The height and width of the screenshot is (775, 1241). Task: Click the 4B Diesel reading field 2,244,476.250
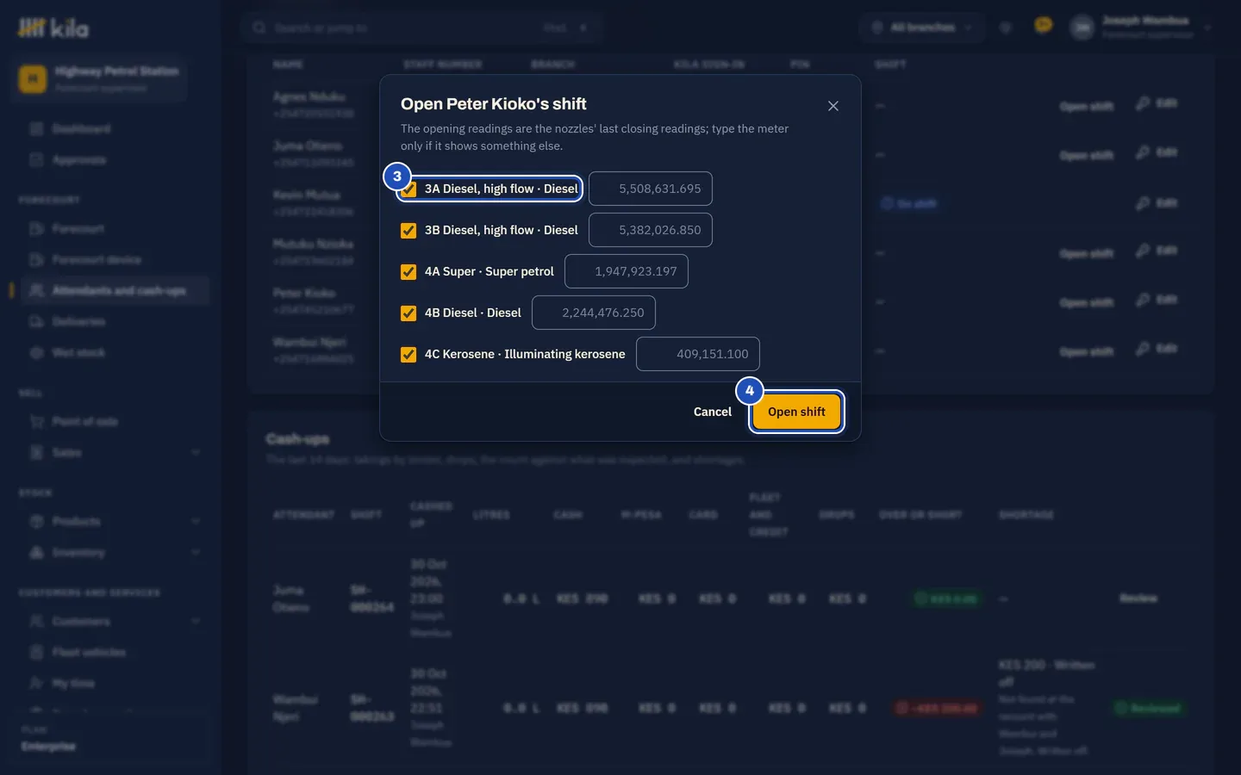tap(594, 313)
